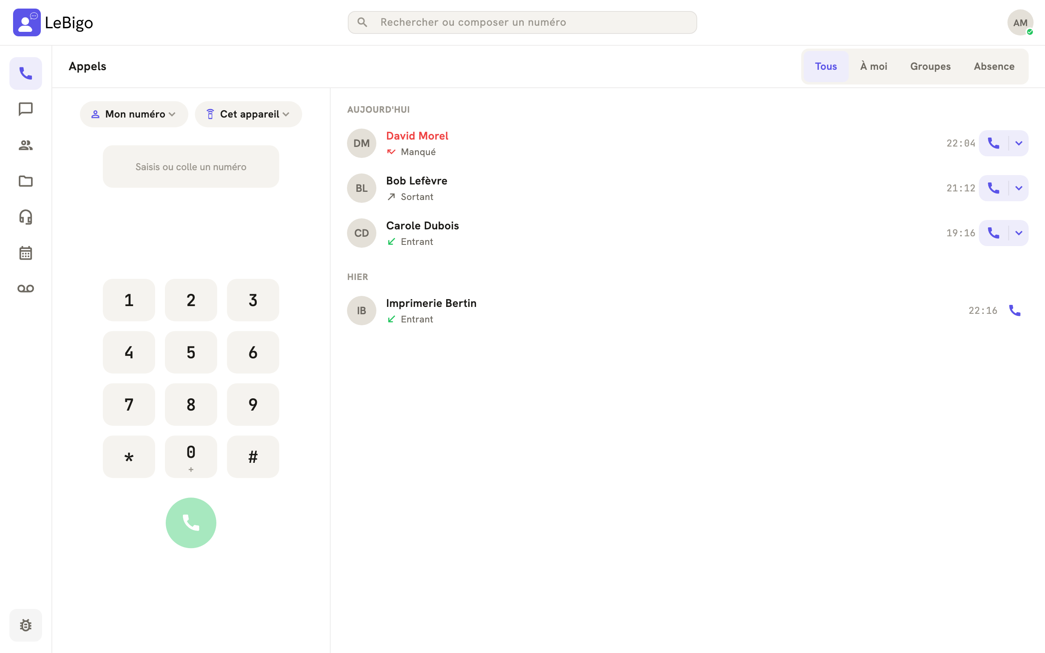Click the dialpad key 5
The width and height of the screenshot is (1045, 653).
[191, 352]
